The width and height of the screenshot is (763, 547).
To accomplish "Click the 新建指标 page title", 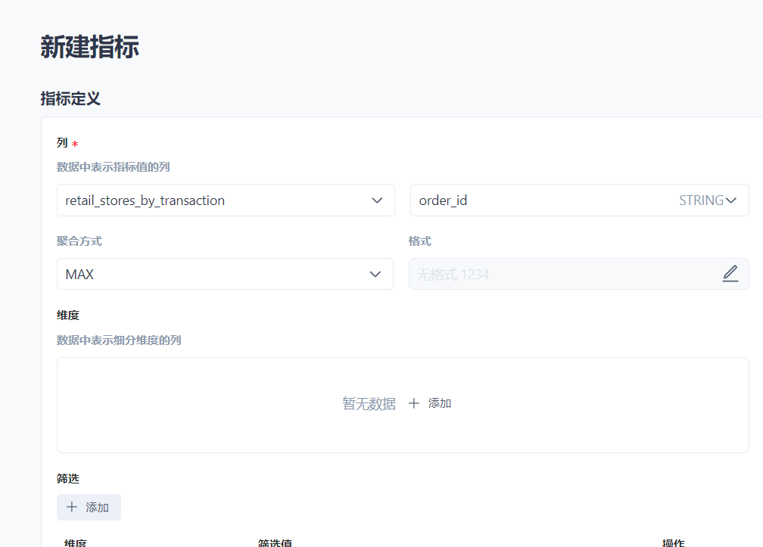I will (x=89, y=47).
